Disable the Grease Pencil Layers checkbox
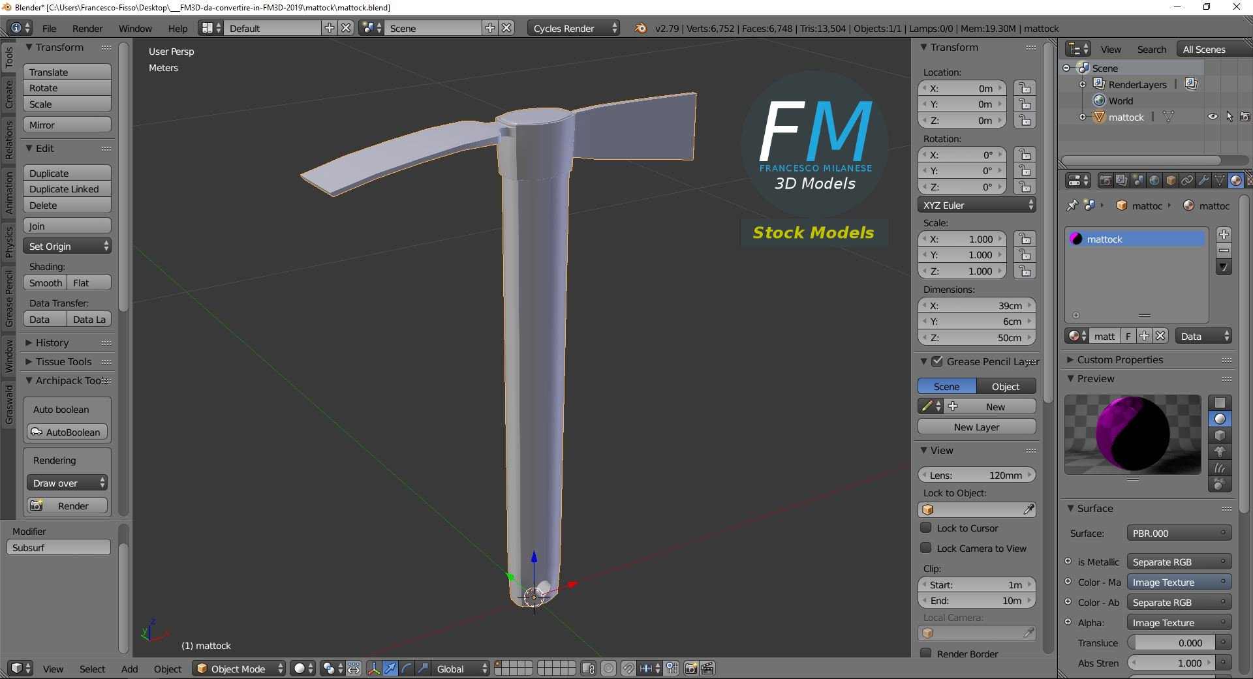Image resolution: width=1253 pixels, height=679 pixels. point(937,361)
